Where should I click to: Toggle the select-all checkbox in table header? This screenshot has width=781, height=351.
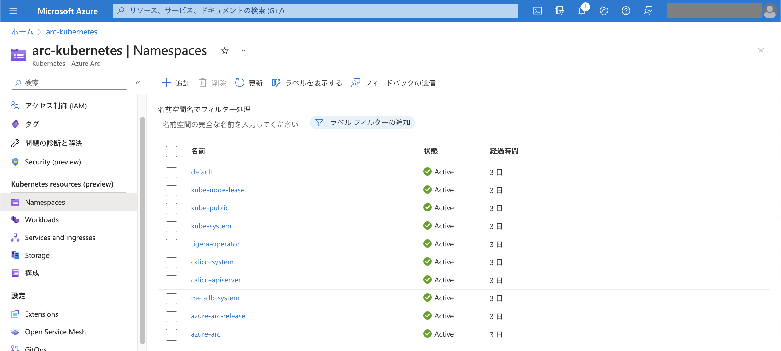pos(172,151)
